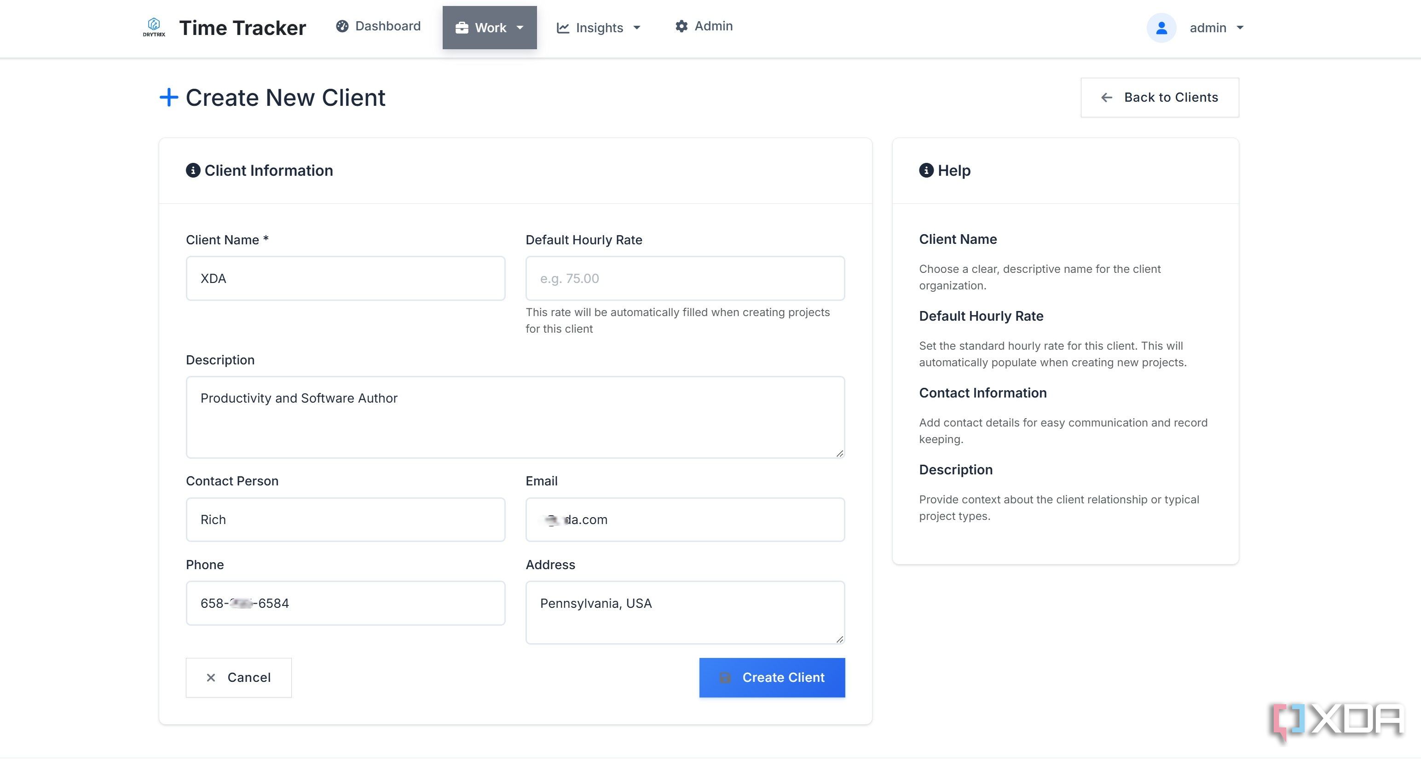Click the Phone form label
1421x761 pixels.
point(205,565)
